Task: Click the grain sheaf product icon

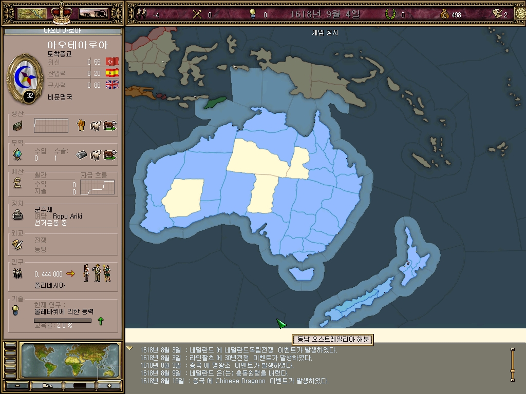Action: 81,126
